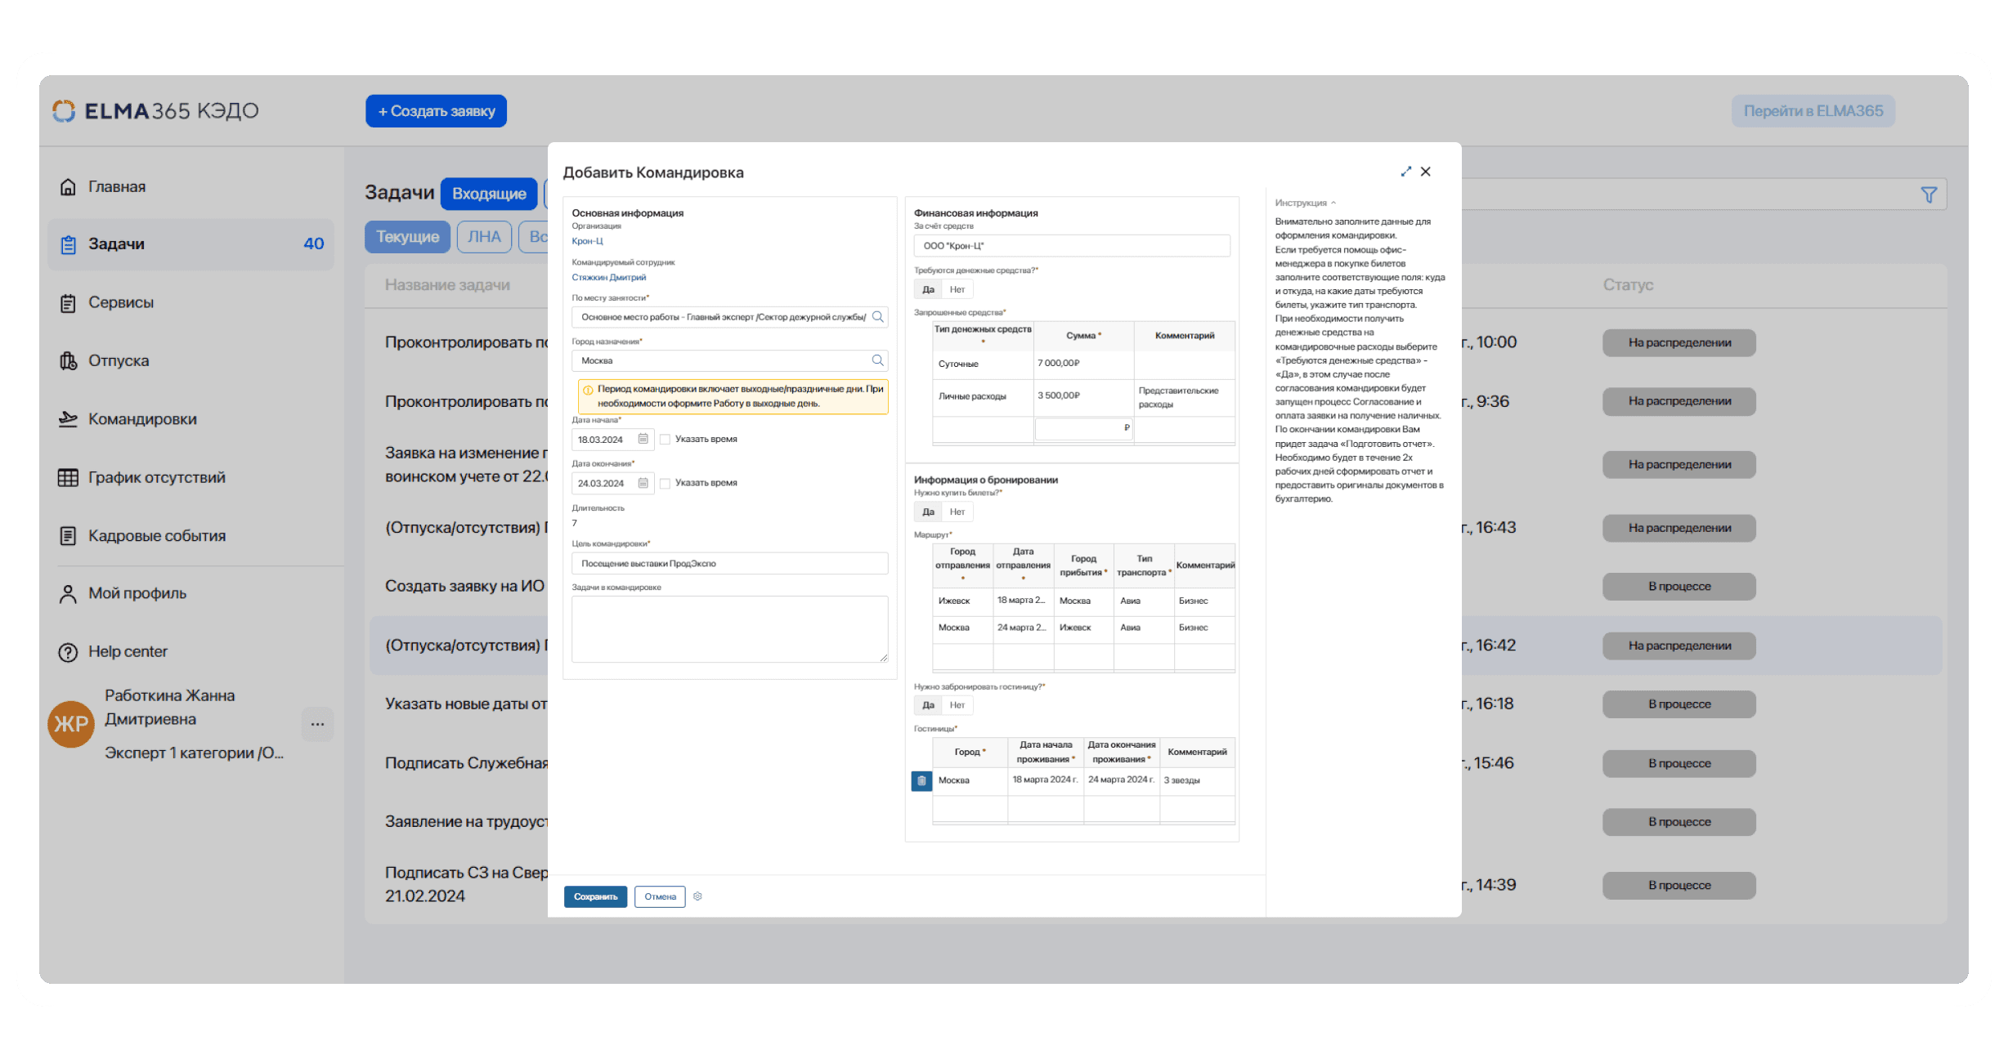Screen dimensions: 2008x1059
Task: Switch to the ЛНА tab
Action: [484, 237]
